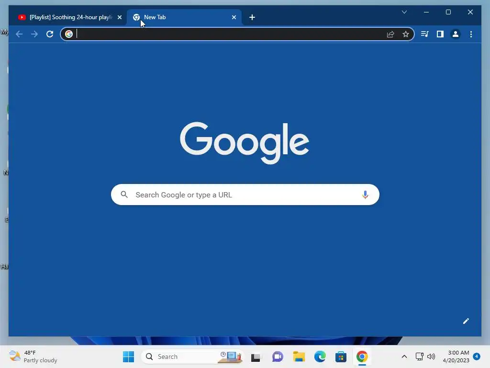Add a new tab with plus button
The width and height of the screenshot is (490, 368).
pos(252,17)
